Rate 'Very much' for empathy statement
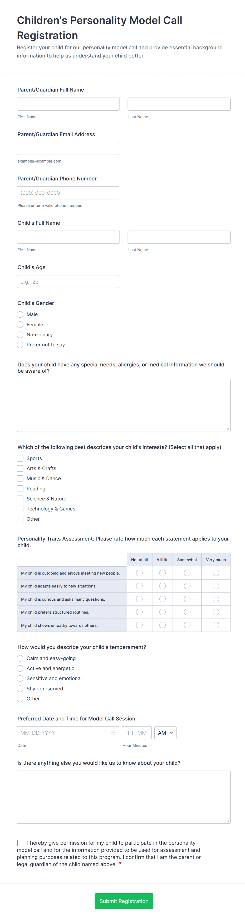 point(216,625)
